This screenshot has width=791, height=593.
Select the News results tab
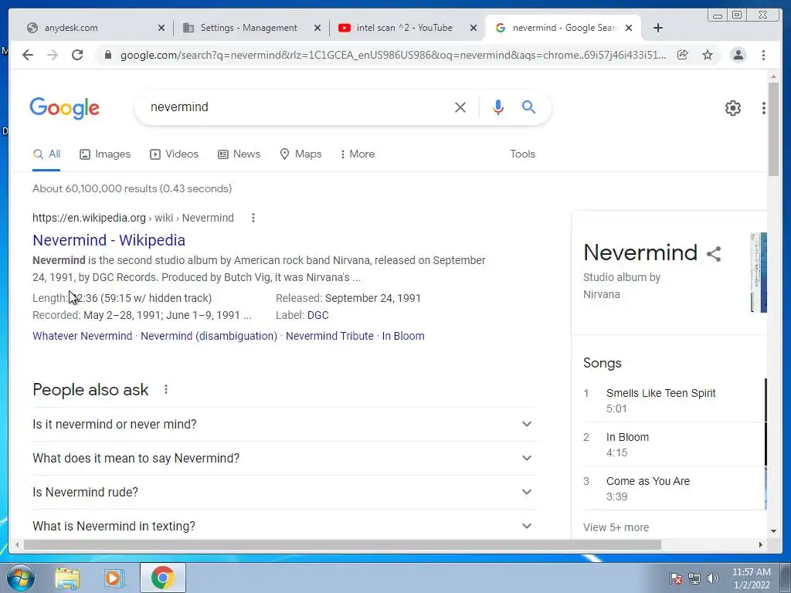(x=239, y=154)
